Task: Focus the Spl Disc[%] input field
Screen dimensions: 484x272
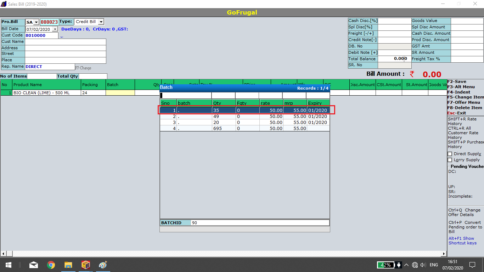Action: pyautogui.click(x=394, y=27)
